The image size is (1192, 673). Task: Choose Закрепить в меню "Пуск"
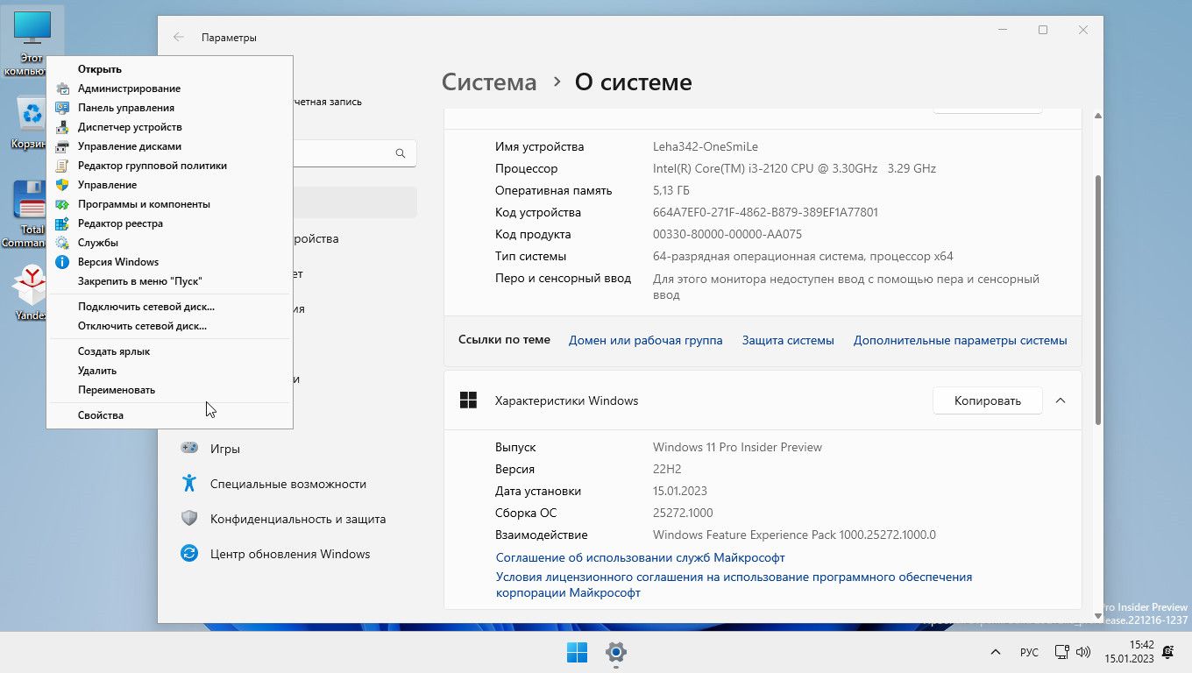[169, 281]
